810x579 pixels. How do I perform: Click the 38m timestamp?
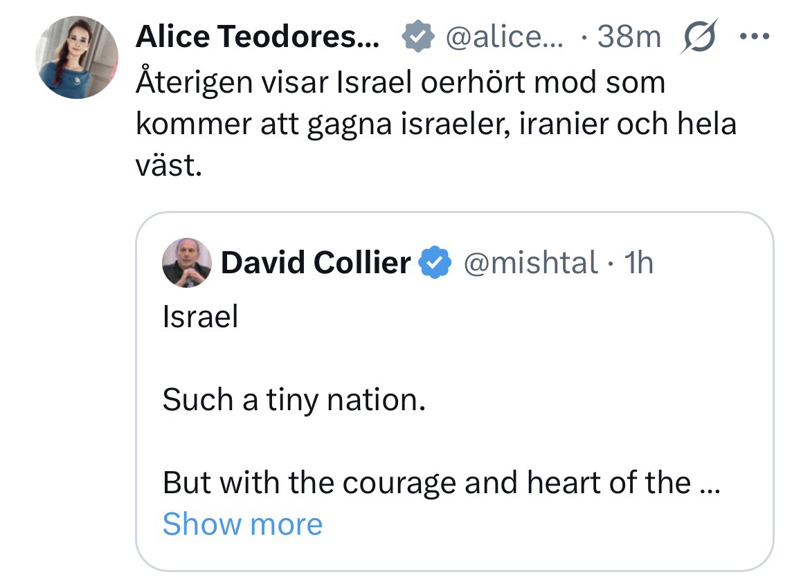(x=628, y=37)
